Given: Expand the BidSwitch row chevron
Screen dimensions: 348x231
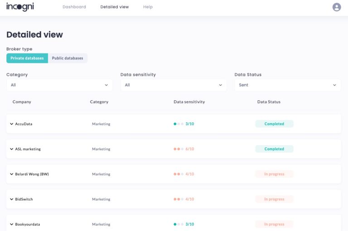Looking at the screenshot, I should point(12,199).
